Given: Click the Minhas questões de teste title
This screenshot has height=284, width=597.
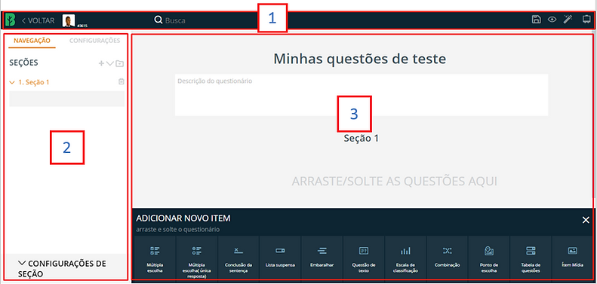Looking at the screenshot, I should click(360, 59).
